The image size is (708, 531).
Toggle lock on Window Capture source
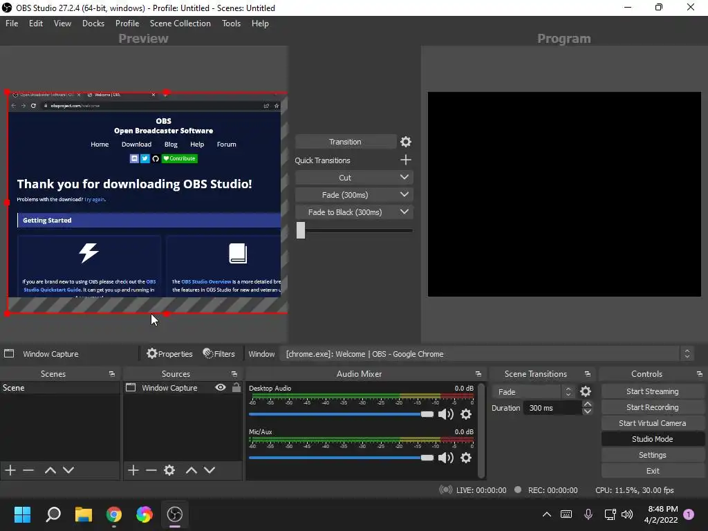236,387
